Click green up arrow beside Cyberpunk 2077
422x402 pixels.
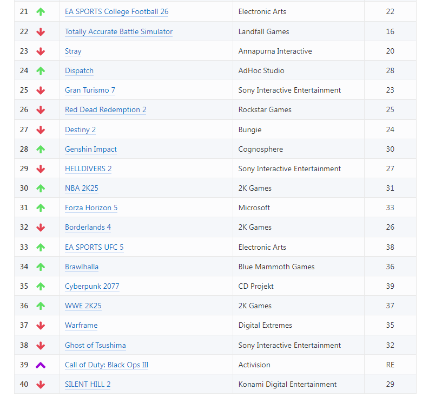41,286
